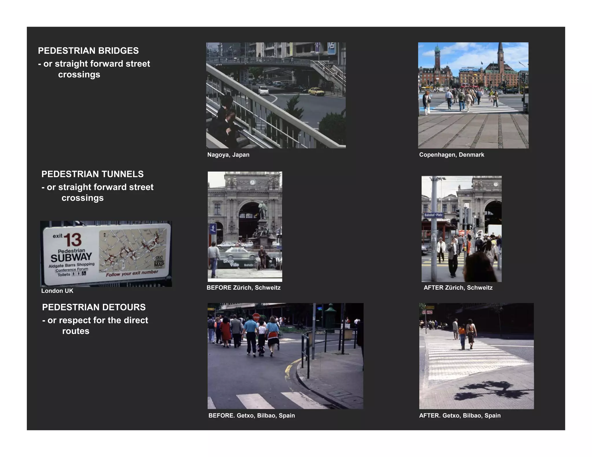Screen dimensions: 592x457
Task: Click the Nagoya, Japan pedestrian bridge photo
Action: (x=276, y=95)
